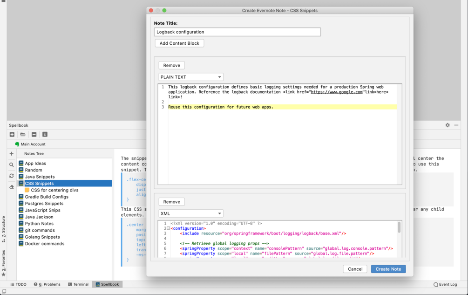
Task: Cancel the Create Evernote Note dialog
Action: (x=355, y=269)
